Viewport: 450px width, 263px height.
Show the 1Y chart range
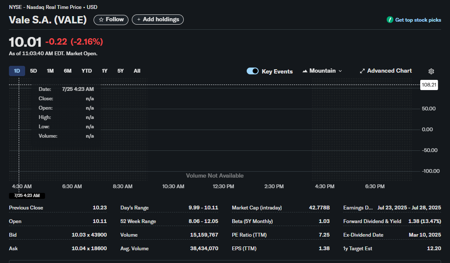point(105,71)
